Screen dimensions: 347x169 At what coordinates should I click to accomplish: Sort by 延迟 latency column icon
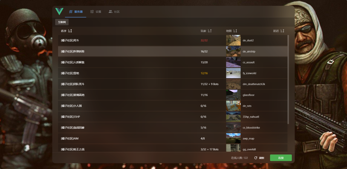[x=282, y=31]
